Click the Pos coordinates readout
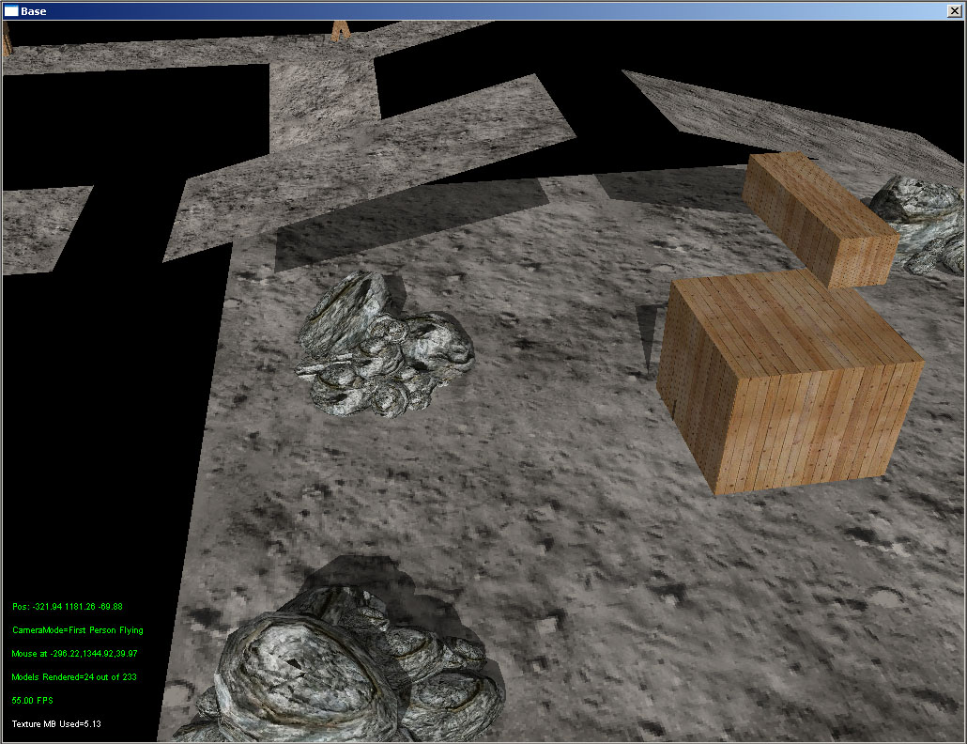Image resolution: width=967 pixels, height=744 pixels. [x=67, y=607]
